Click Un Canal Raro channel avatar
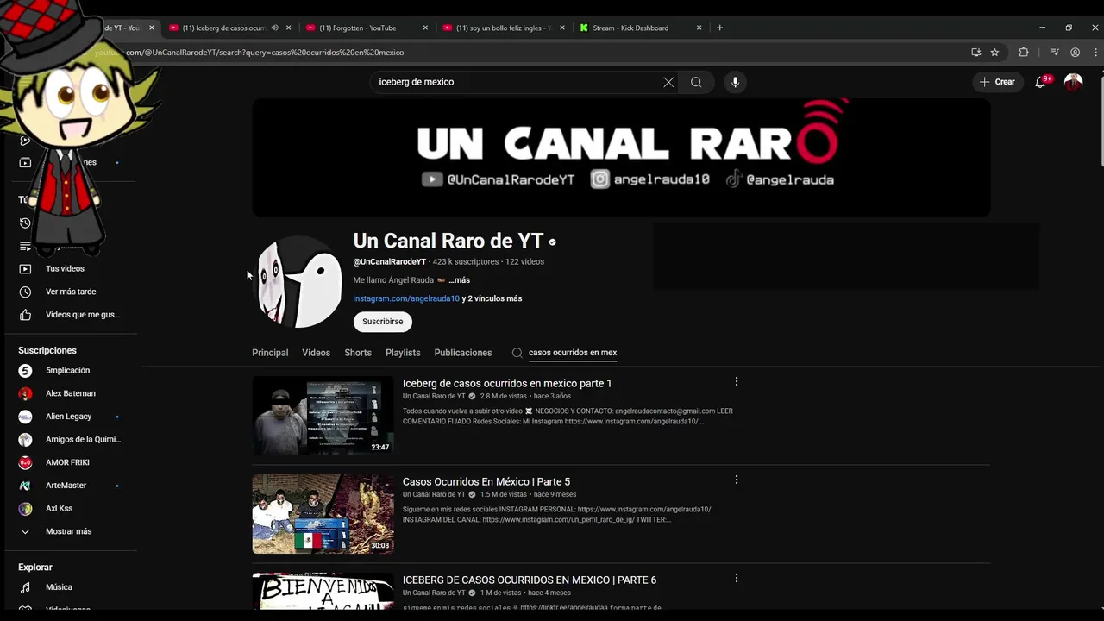 point(298,281)
